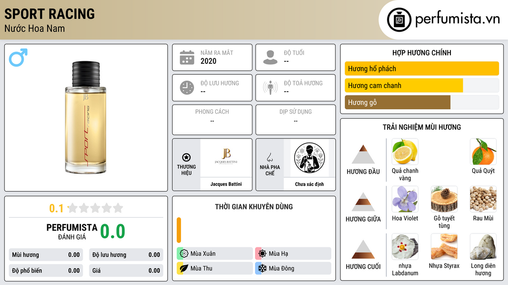The height and width of the screenshot is (285, 508).
Task: Click the Jacques Battini JB brand logo
Action: [226, 157]
